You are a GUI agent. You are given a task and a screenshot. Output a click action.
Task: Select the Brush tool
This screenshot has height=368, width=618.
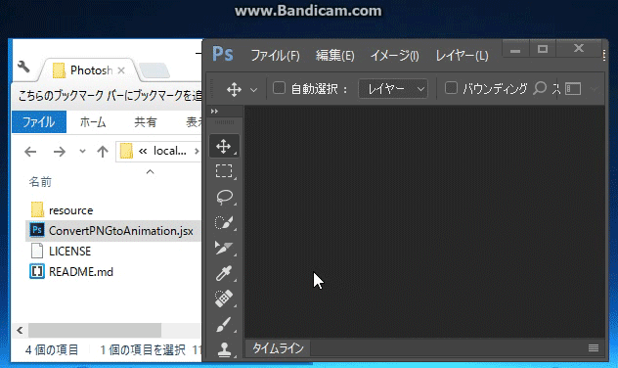(224, 325)
